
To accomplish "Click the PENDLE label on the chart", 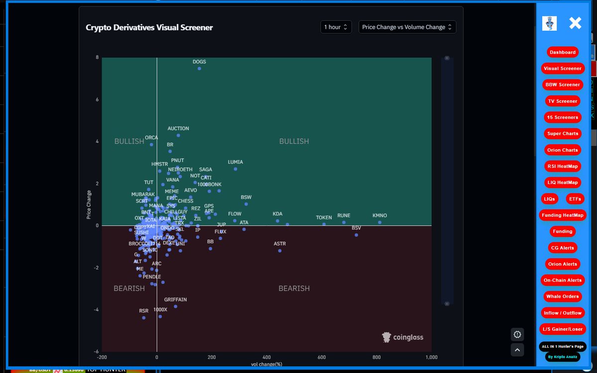I will (152, 277).
